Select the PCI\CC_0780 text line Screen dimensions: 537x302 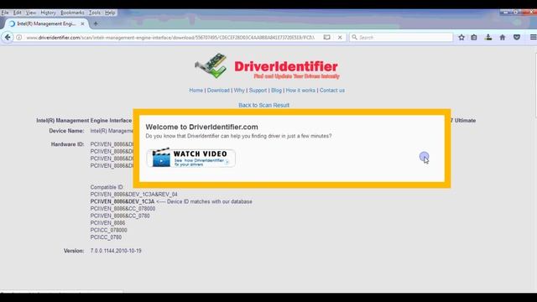(x=106, y=237)
